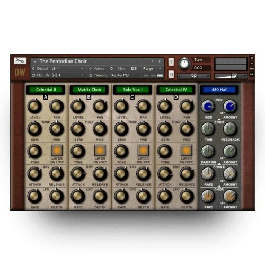
Task: Go to the previous instrument with the left arrow
Action: tap(153, 61)
